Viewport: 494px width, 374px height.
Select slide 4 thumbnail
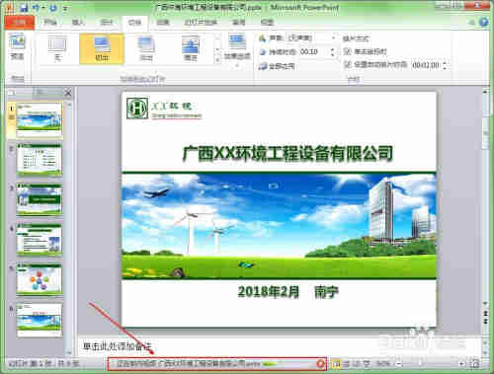(x=39, y=240)
